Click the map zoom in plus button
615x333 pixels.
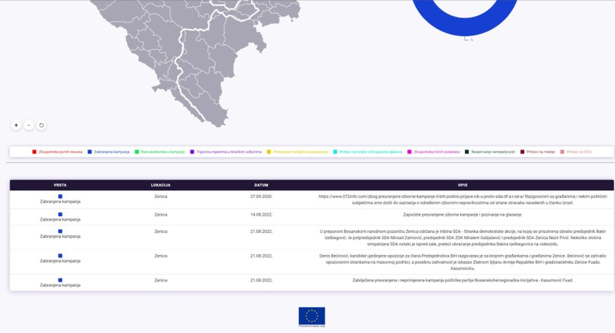pyautogui.click(x=16, y=125)
